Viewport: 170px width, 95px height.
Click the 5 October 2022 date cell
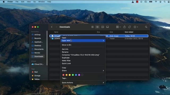point(134,39)
